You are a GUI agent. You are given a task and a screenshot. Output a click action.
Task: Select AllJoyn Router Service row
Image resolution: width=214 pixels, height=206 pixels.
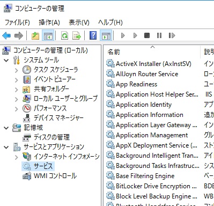click(x=147, y=74)
